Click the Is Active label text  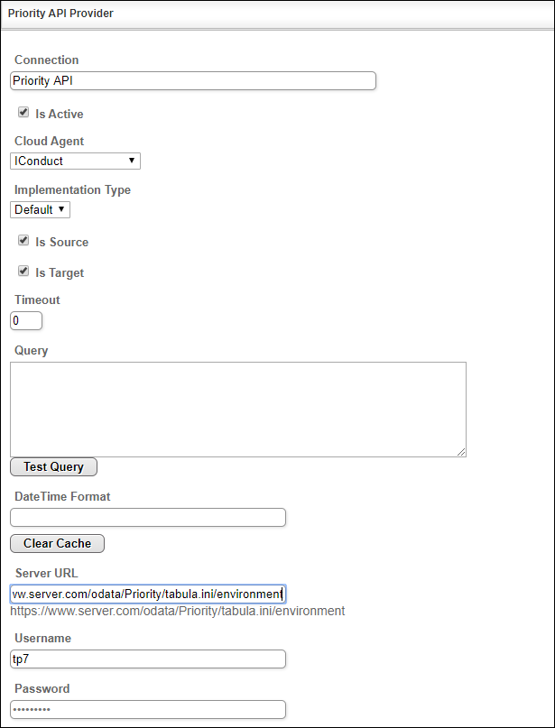tap(60, 115)
